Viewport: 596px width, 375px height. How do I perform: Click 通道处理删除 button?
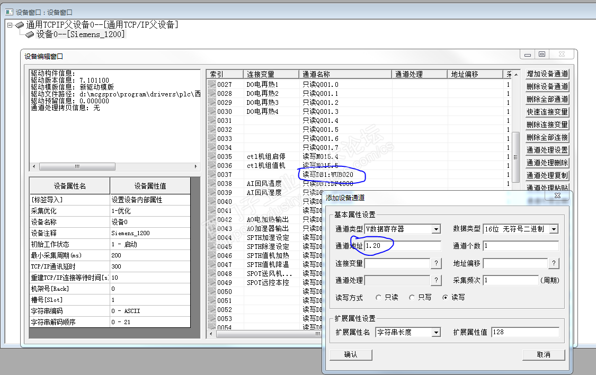click(547, 163)
